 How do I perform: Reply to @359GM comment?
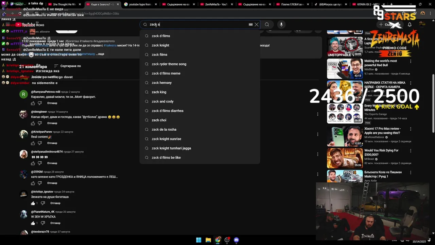click(x=52, y=183)
